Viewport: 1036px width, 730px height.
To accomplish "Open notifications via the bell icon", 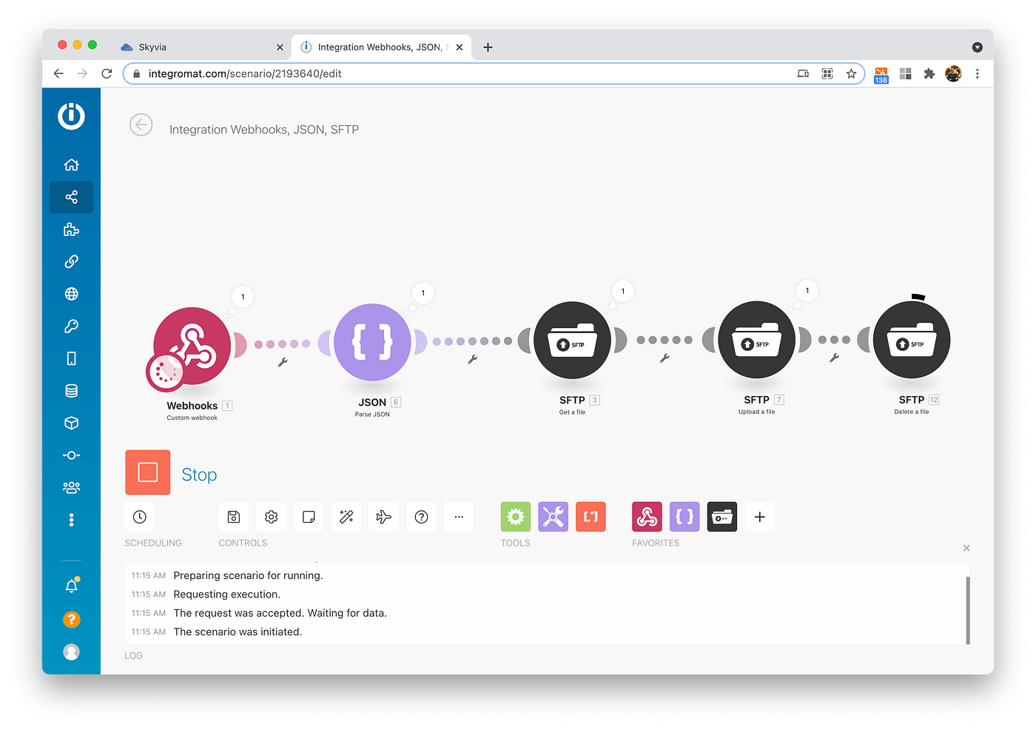I will pyautogui.click(x=71, y=585).
